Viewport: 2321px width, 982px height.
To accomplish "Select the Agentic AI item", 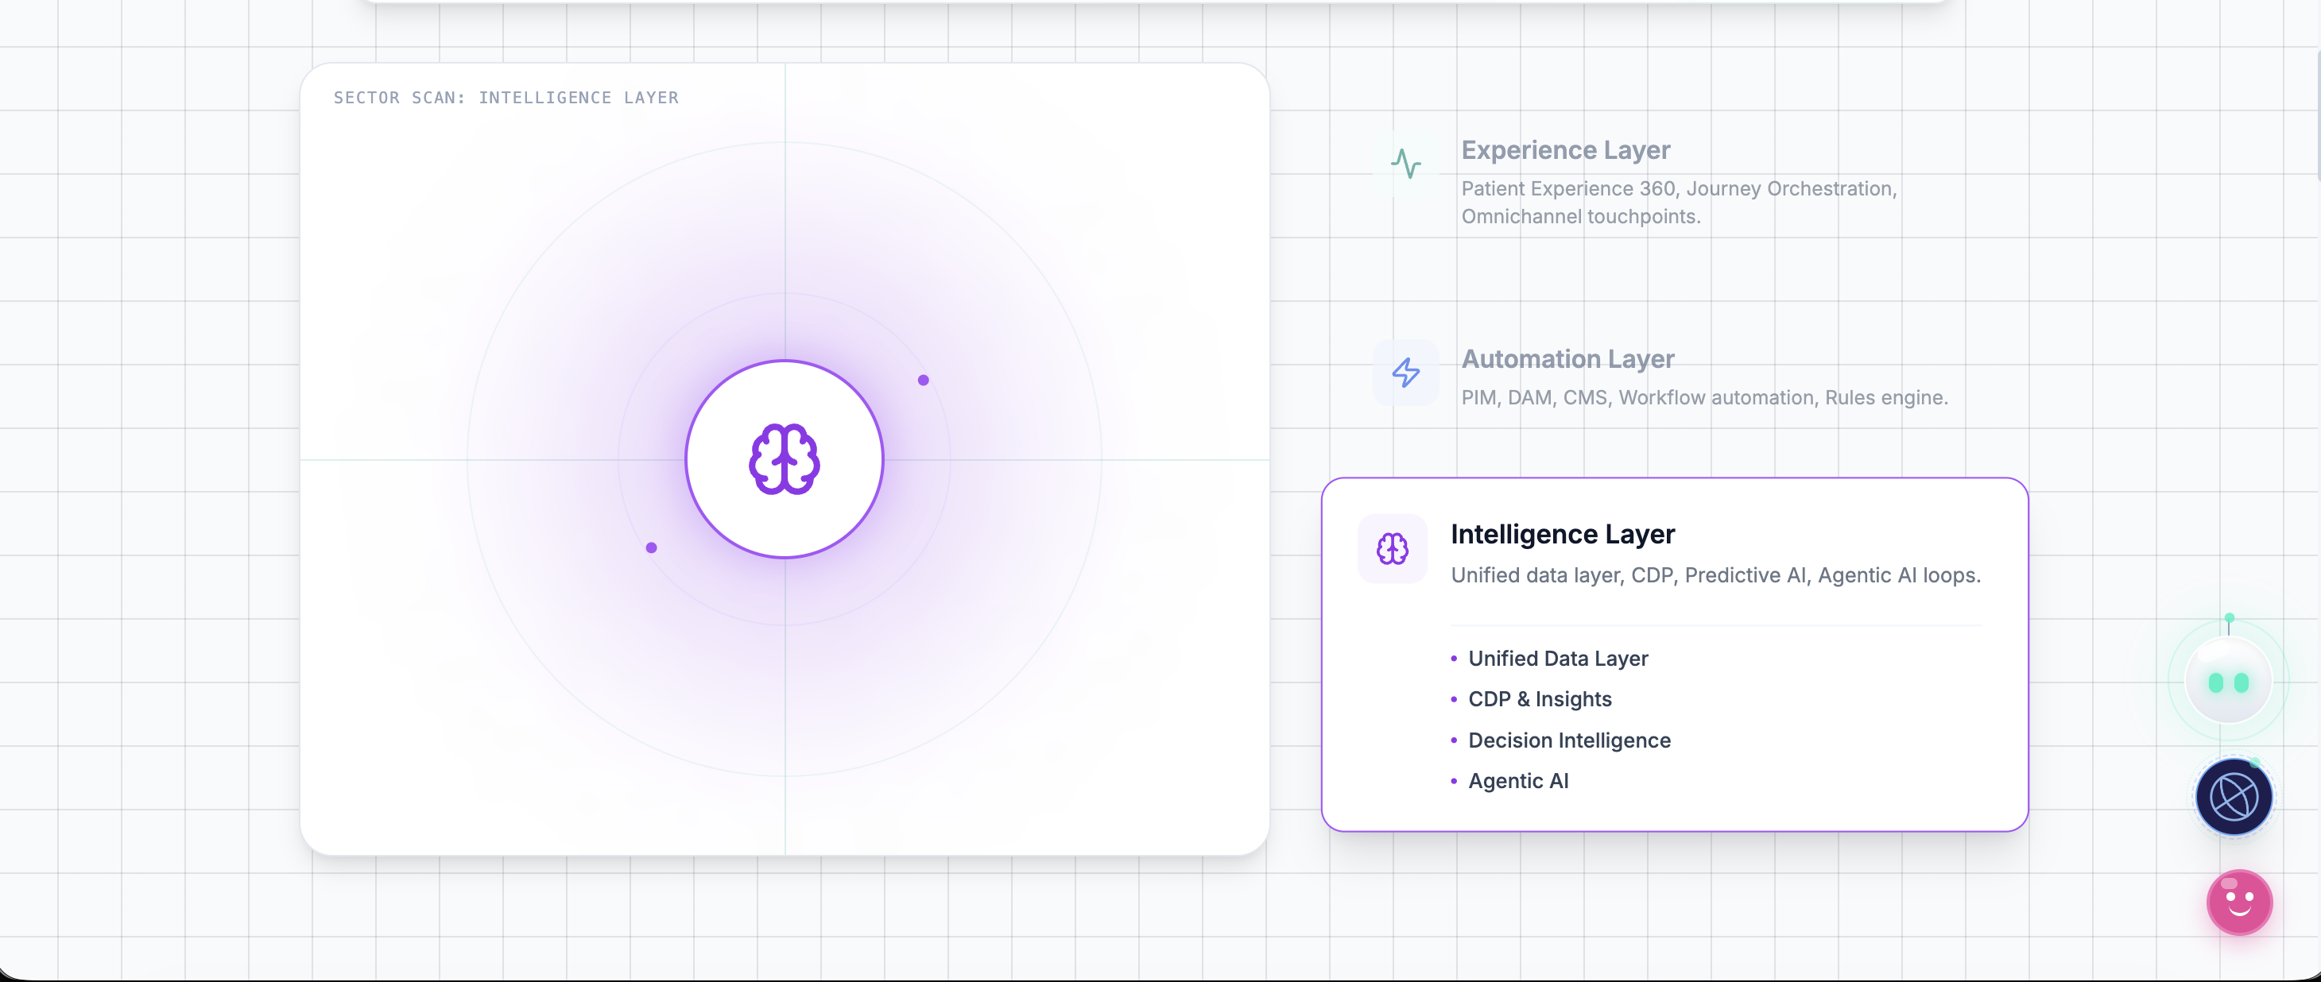I will 1518,781.
